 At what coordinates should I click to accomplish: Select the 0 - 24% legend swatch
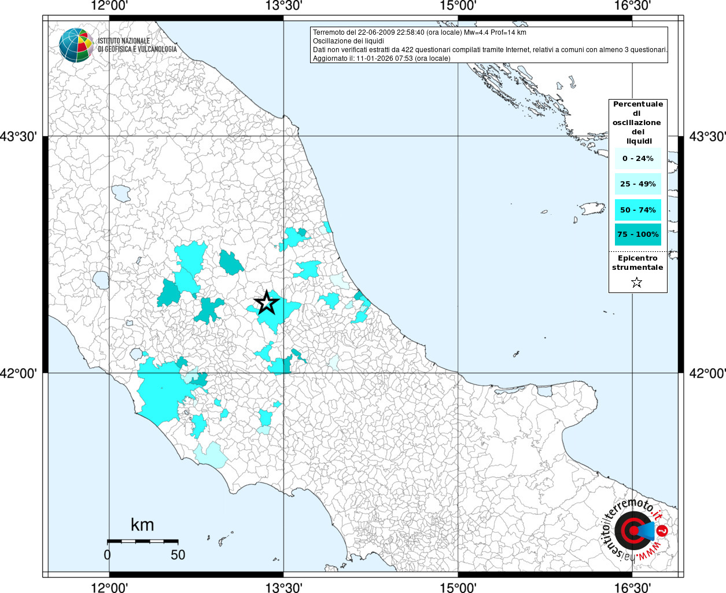point(638,158)
